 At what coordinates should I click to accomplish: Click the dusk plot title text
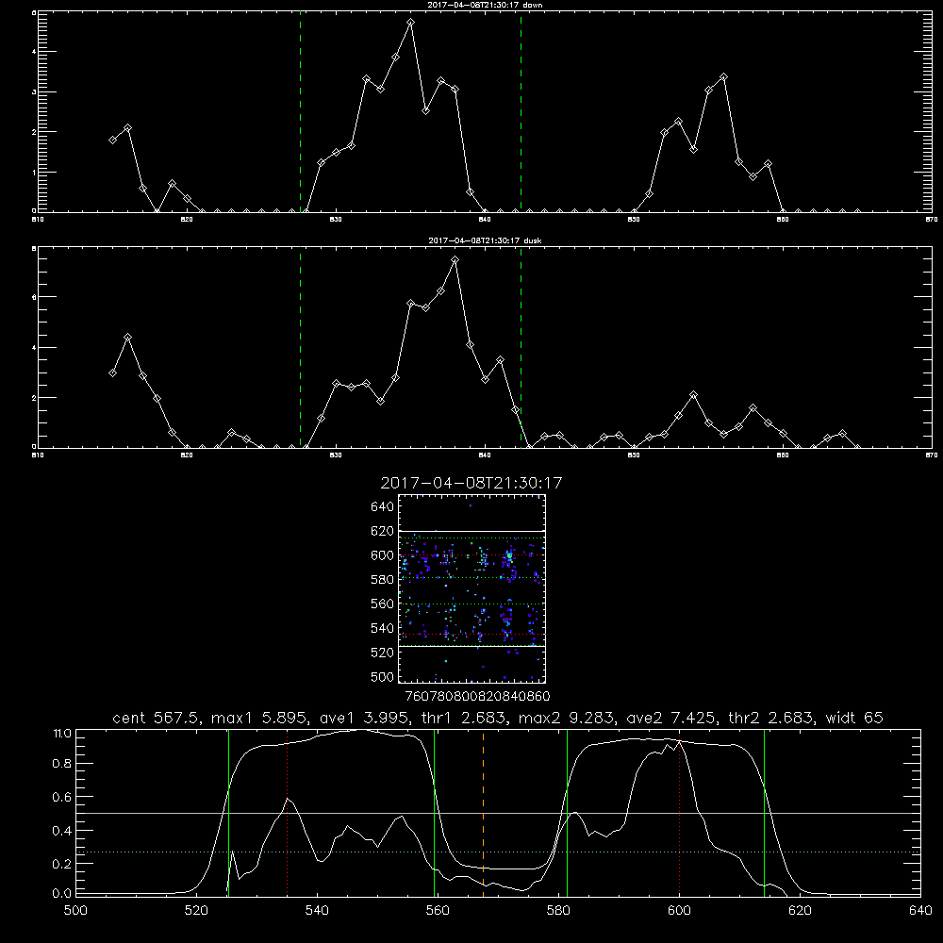pyautogui.click(x=485, y=240)
